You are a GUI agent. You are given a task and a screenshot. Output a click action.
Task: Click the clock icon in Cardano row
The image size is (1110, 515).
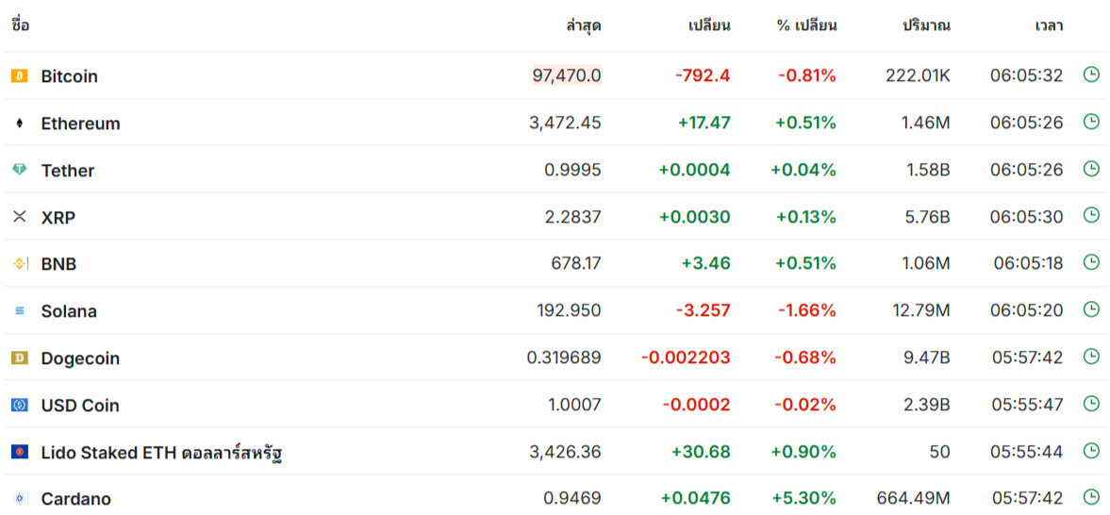tap(1091, 497)
